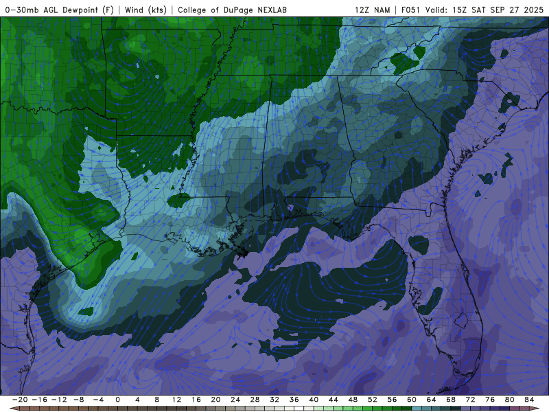549x412 pixels.
Task: Click the 44 value on the dewpoint legend
Action: point(334,400)
